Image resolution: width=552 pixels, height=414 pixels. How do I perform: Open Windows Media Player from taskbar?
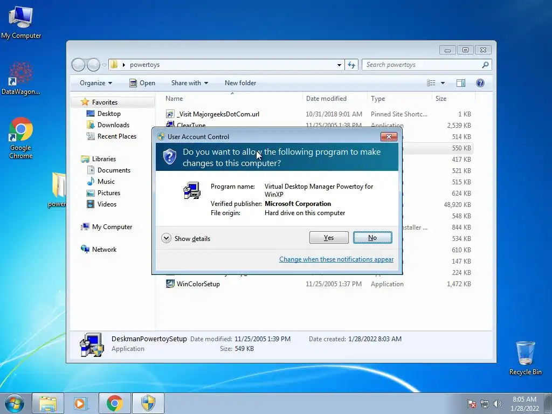coord(81,403)
